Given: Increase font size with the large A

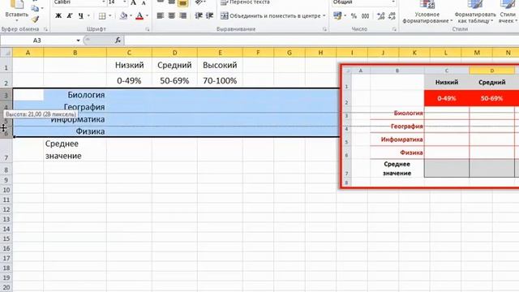Looking at the screenshot, I should [x=133, y=2].
